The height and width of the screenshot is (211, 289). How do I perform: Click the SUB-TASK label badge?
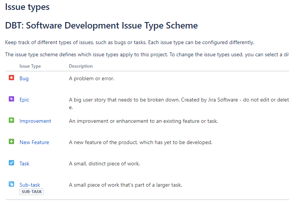[32, 192]
